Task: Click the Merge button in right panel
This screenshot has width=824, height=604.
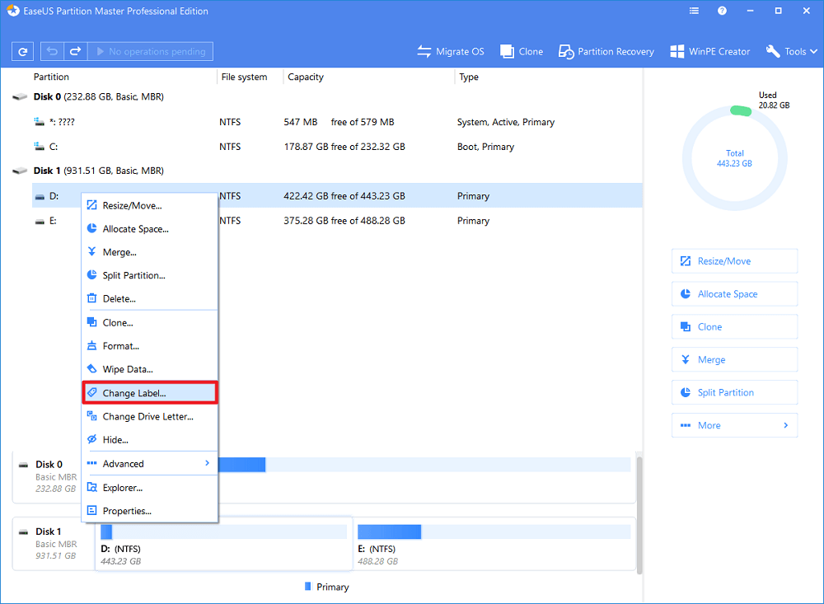Action: (734, 359)
